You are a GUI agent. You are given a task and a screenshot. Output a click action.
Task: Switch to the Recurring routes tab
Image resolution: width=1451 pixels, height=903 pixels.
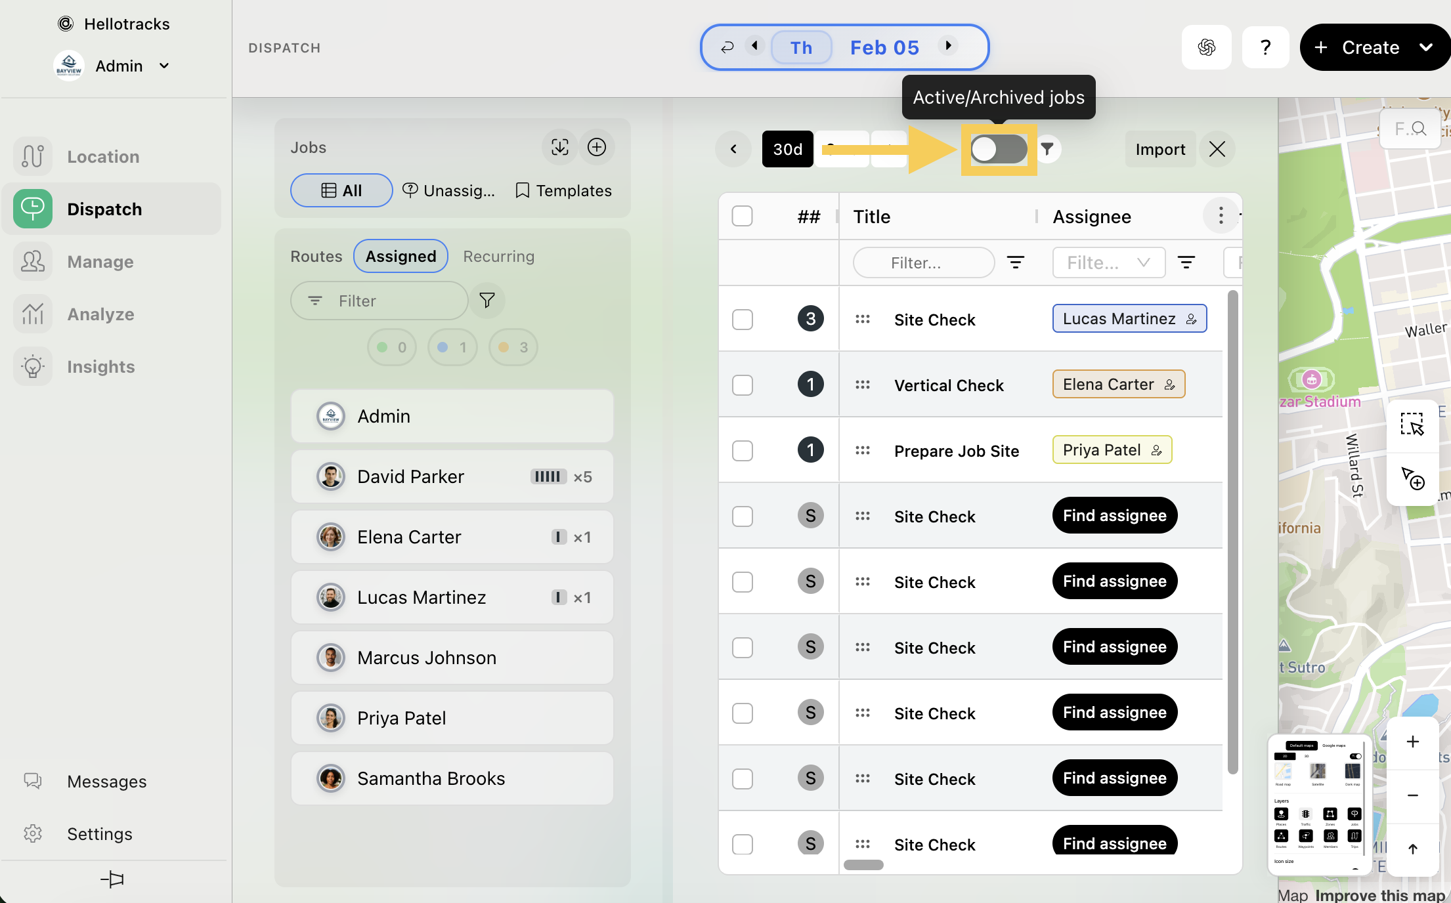pyautogui.click(x=498, y=256)
